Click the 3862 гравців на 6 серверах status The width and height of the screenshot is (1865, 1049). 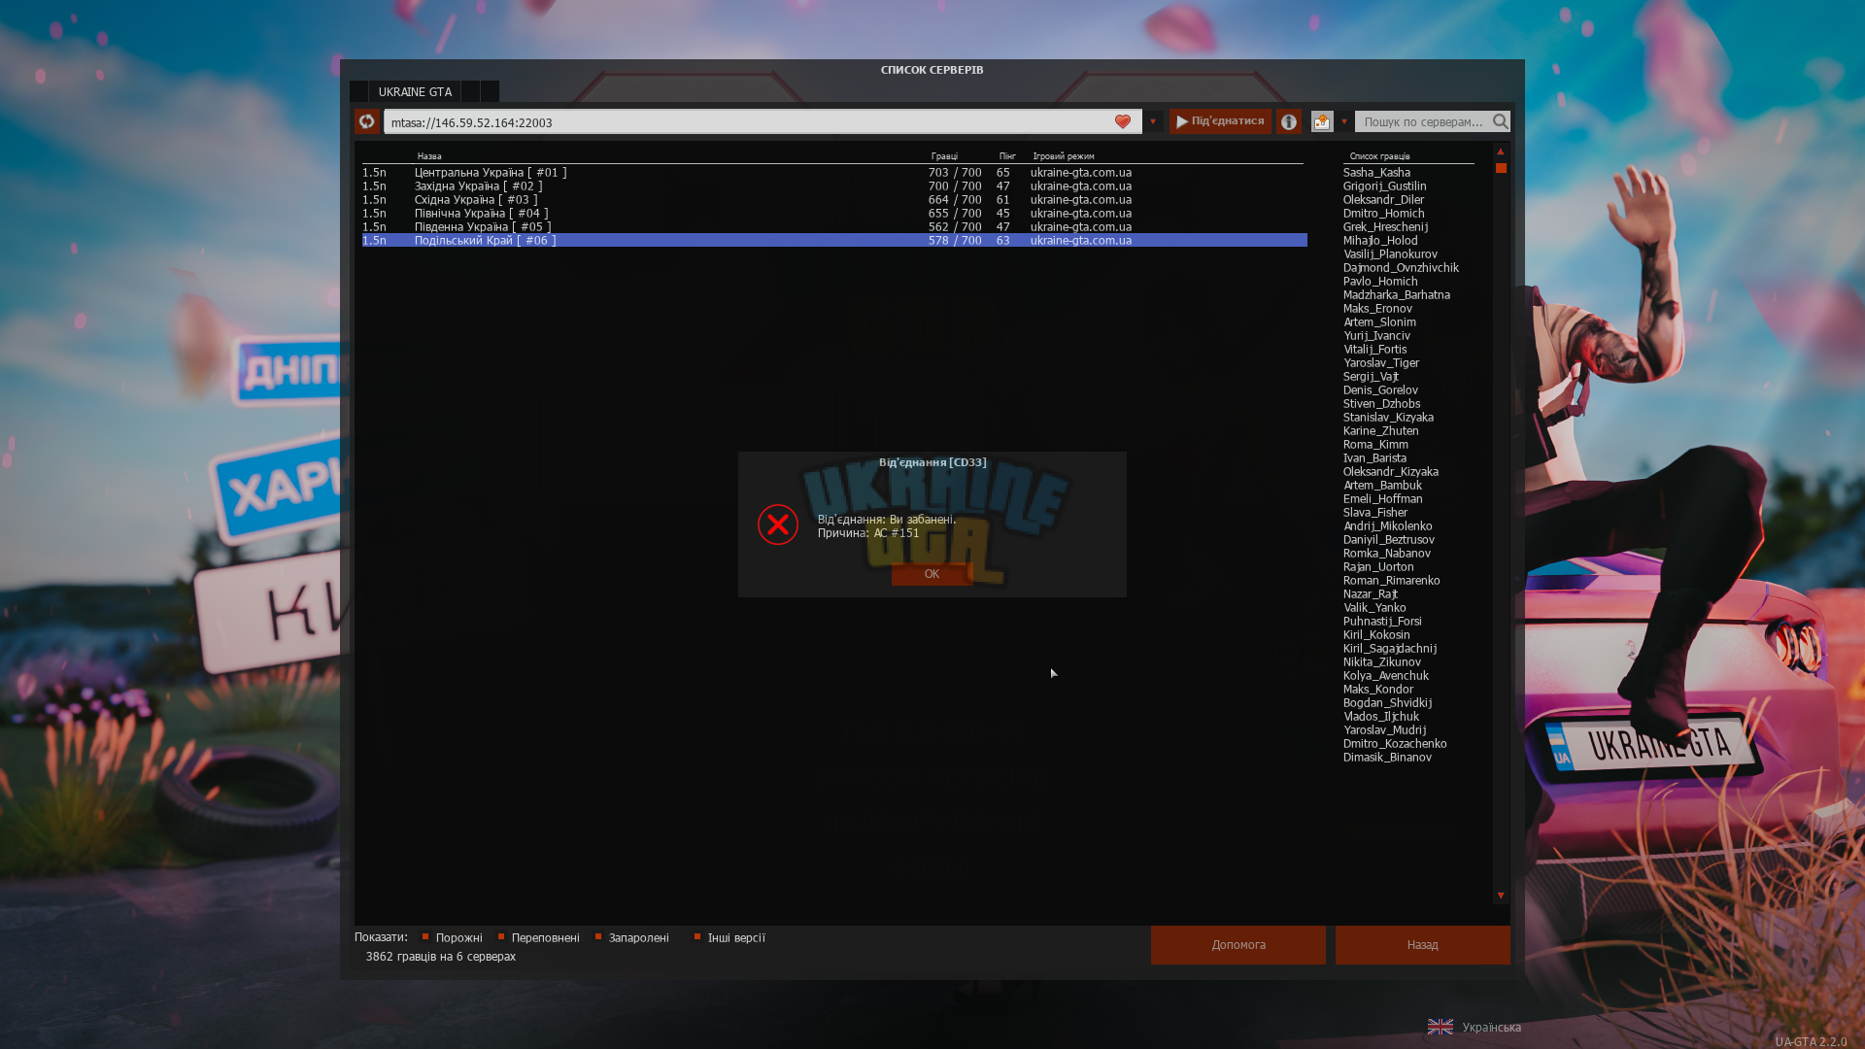pos(441,956)
